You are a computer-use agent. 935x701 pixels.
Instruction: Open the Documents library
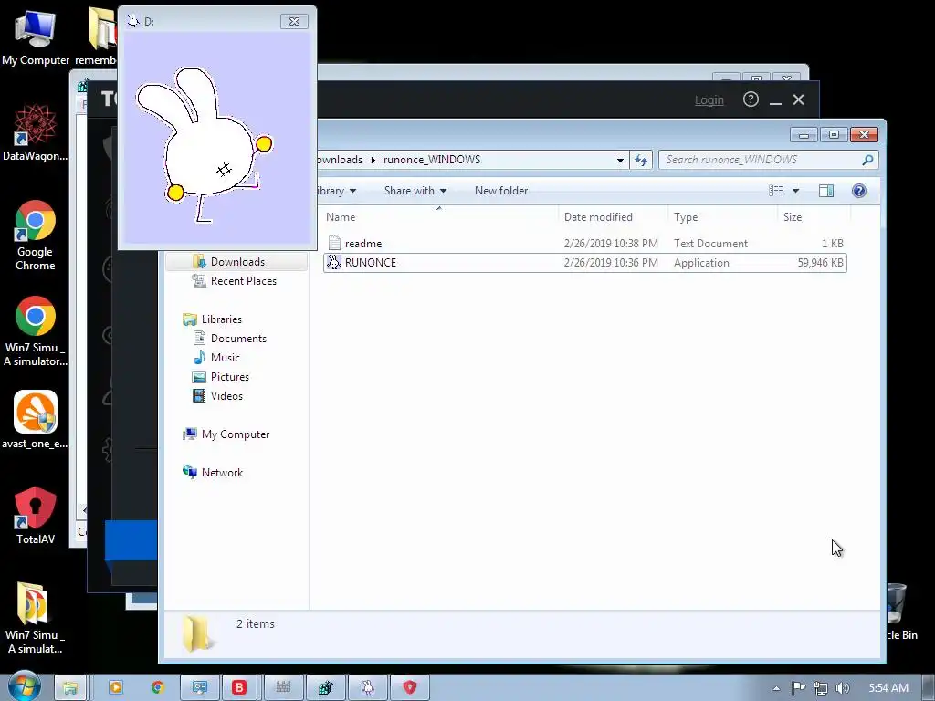(x=238, y=339)
